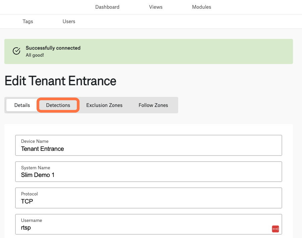302x238 pixels.
Task: Select the Follow Zones tab
Action: [153, 105]
